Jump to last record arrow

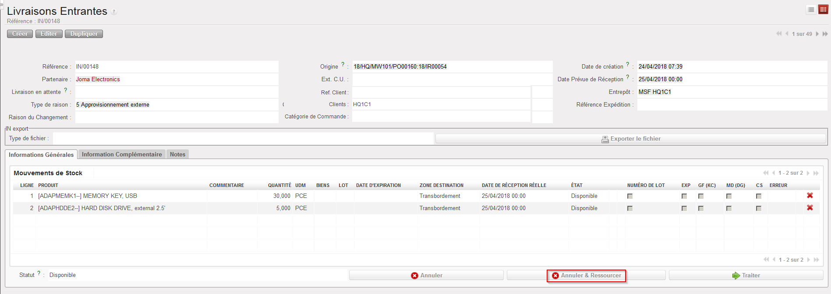825,34
